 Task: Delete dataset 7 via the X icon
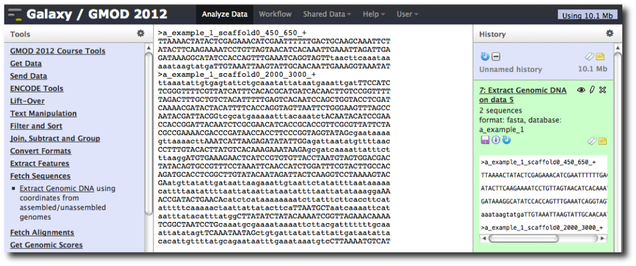(x=602, y=90)
